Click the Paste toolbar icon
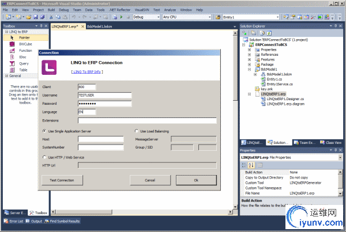346x232 pixels. 65,17
